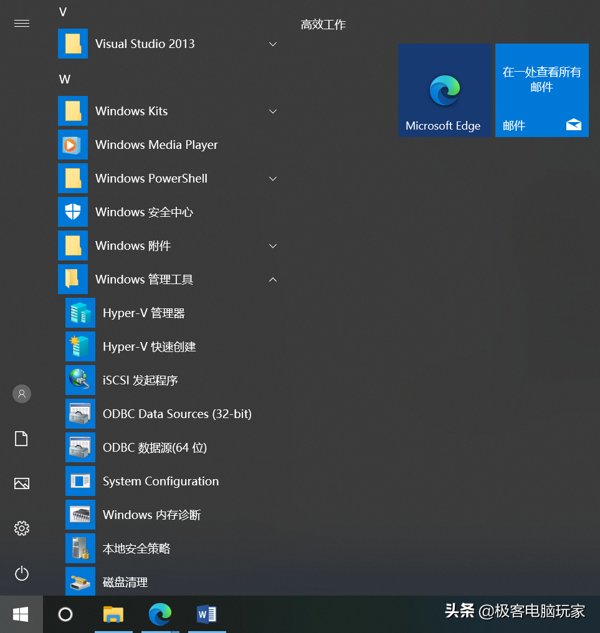Click the Power button icon
This screenshot has height=633, width=600.
[x=22, y=573]
